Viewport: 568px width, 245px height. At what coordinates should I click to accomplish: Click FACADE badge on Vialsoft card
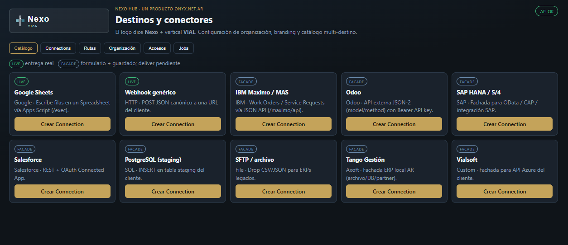[467, 149]
